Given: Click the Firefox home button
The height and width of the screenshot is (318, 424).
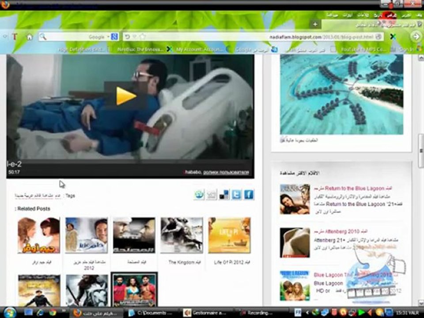Looking at the screenshot, I should click(29, 37).
